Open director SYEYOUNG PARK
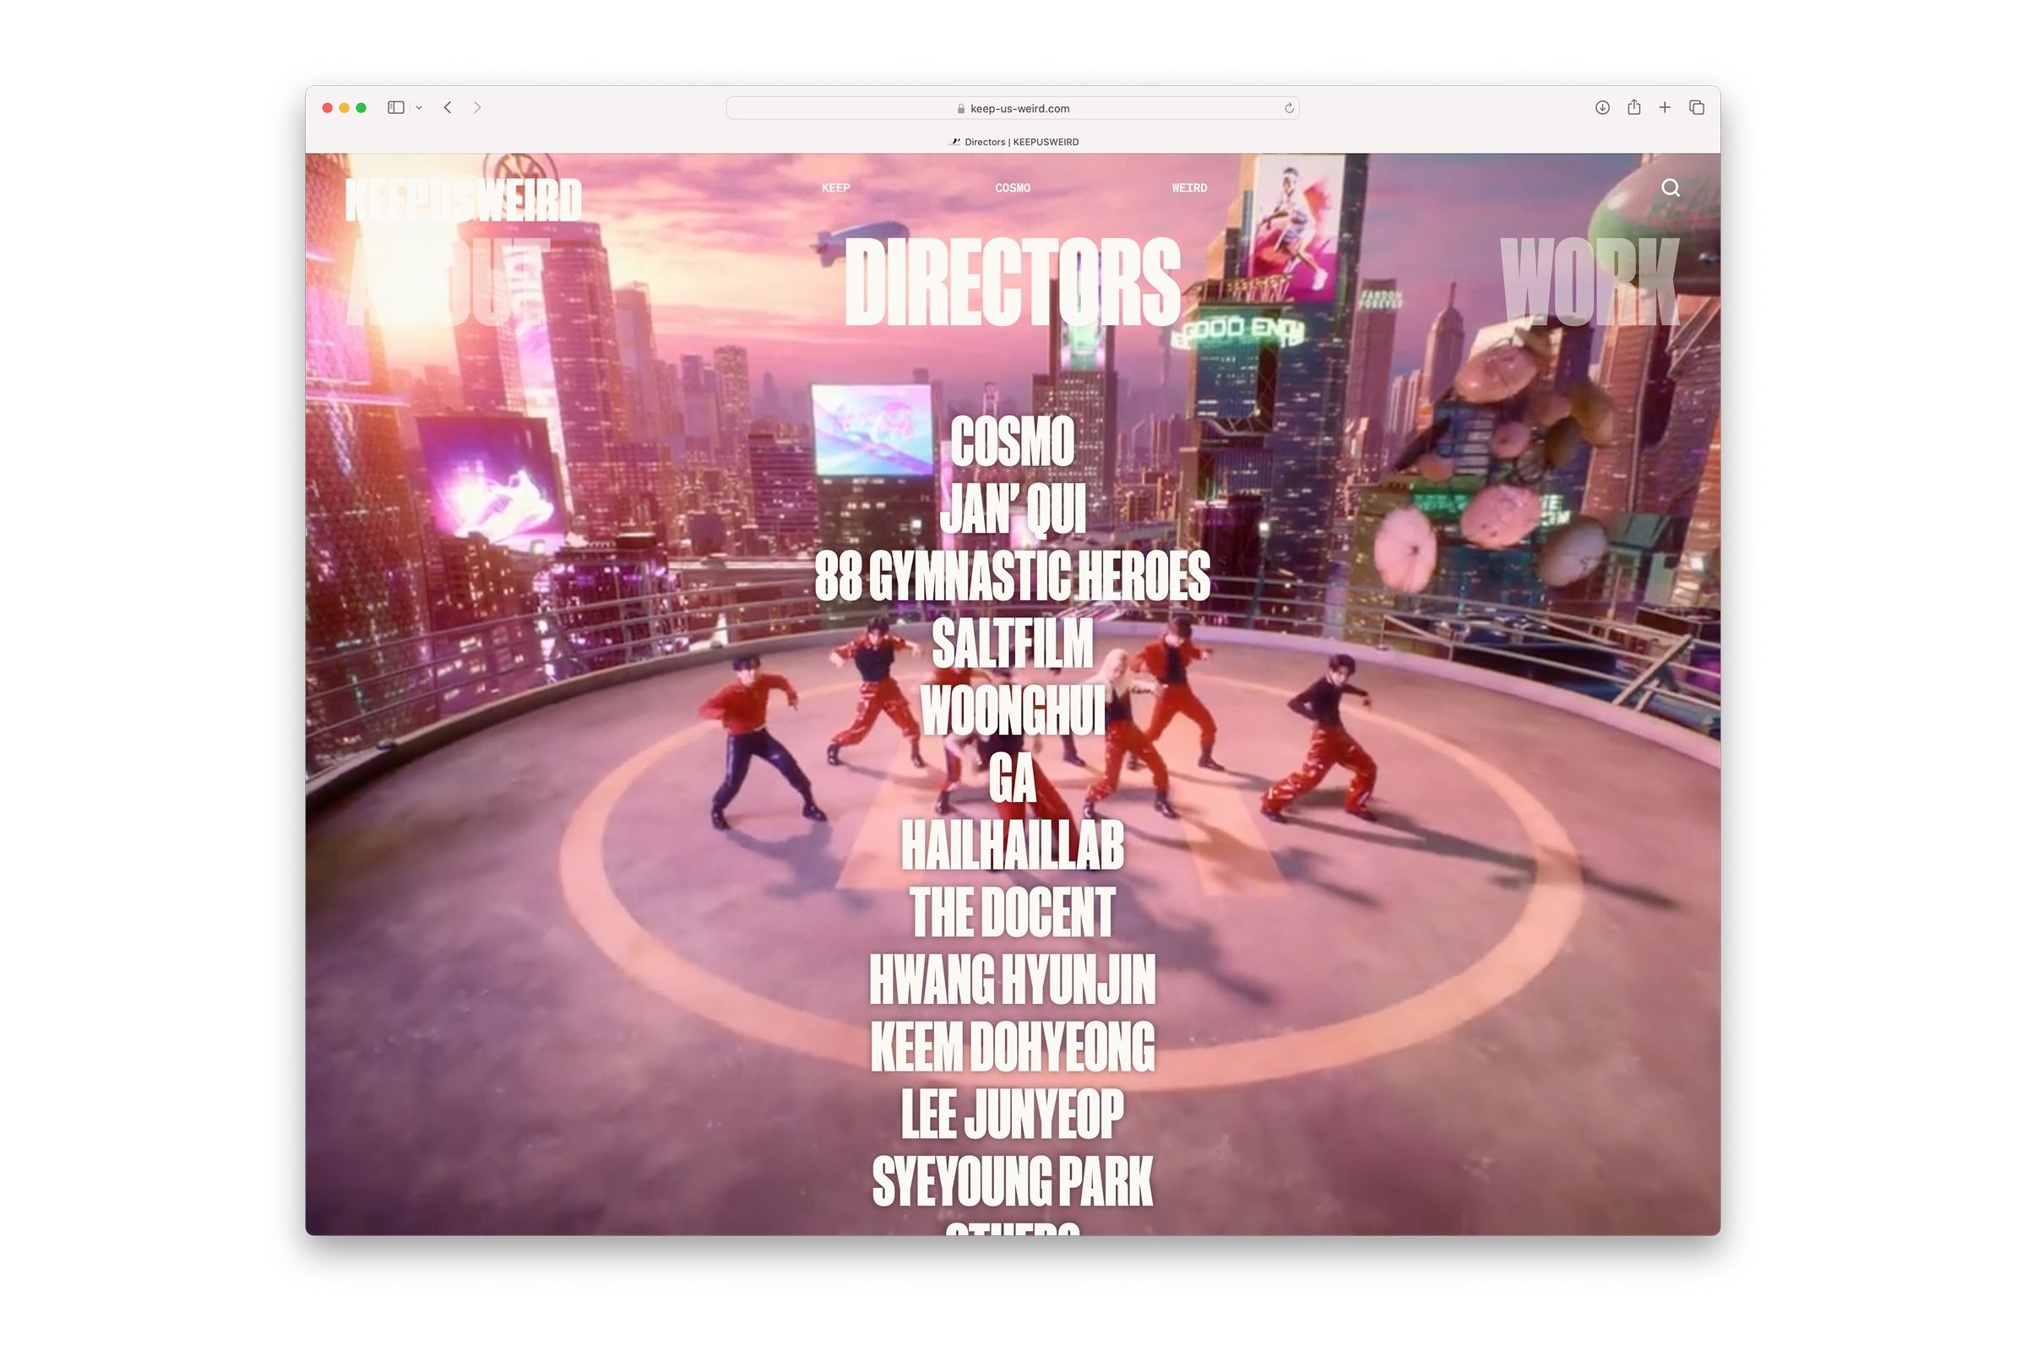 [1012, 1181]
